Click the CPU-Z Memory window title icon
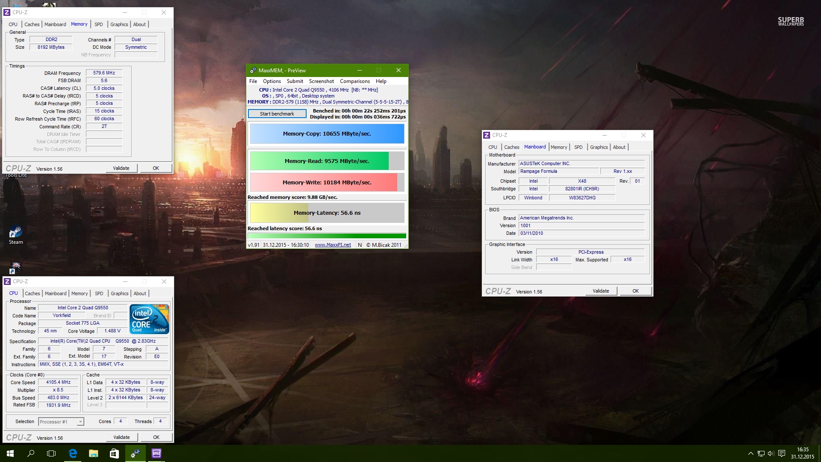The image size is (821, 462). pos(7,12)
